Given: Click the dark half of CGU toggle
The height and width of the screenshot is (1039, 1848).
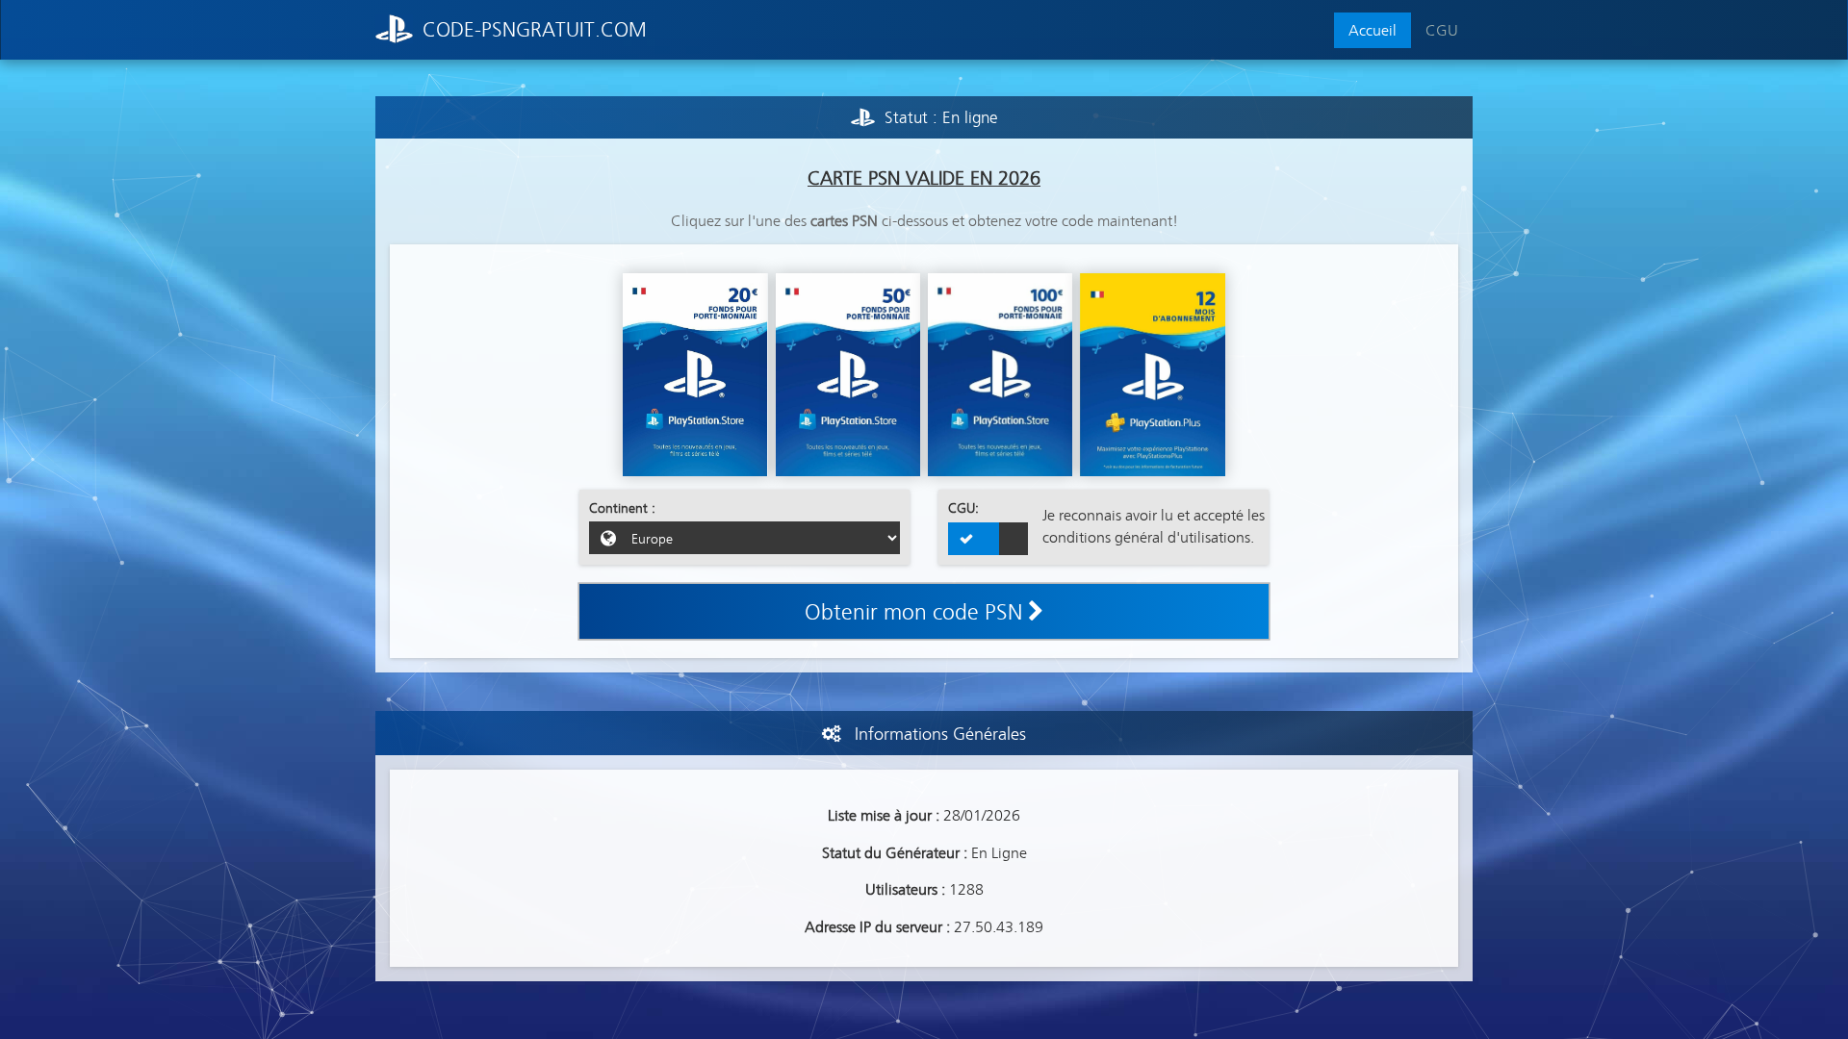Looking at the screenshot, I should click(1014, 539).
